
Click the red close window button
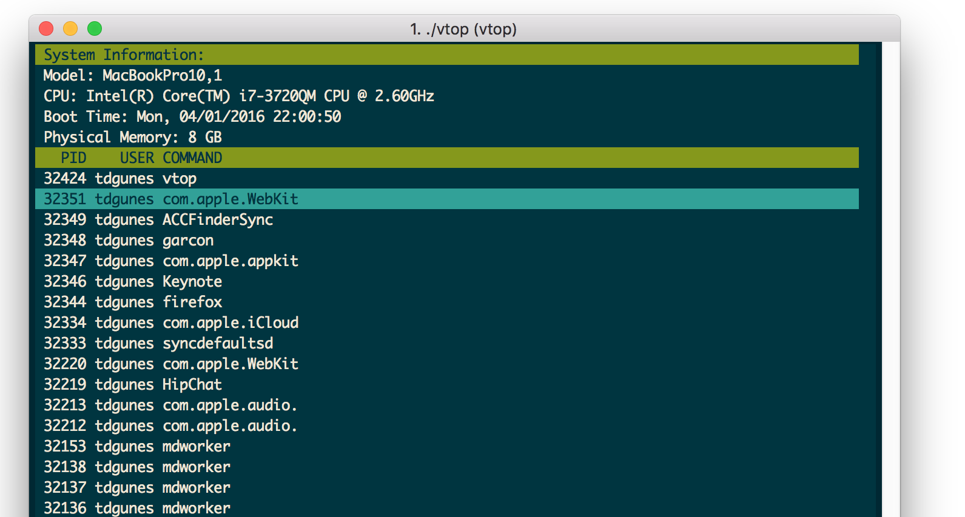pyautogui.click(x=46, y=28)
